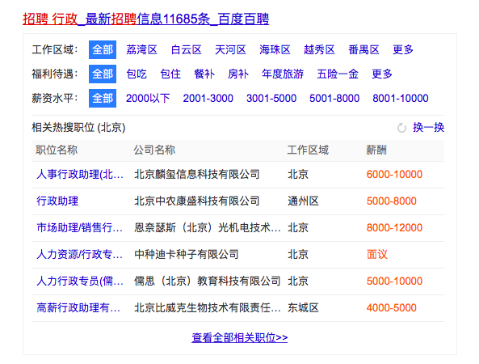Choose the 3001-5000 salary range

tap(271, 98)
